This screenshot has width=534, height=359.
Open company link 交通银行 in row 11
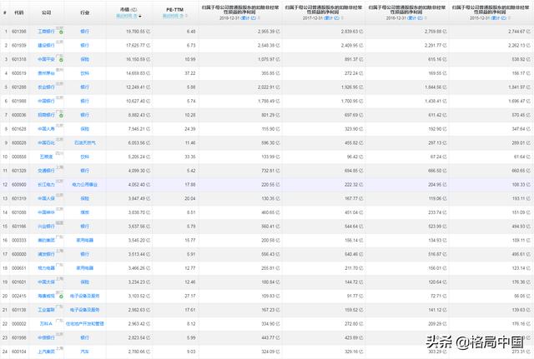(46, 171)
